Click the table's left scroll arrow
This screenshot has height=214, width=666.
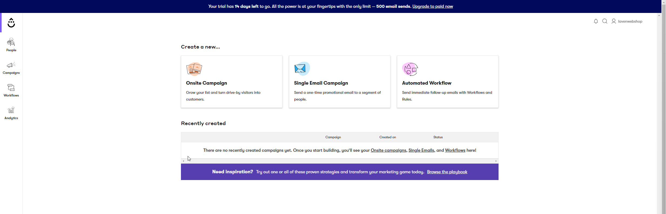tap(183, 161)
